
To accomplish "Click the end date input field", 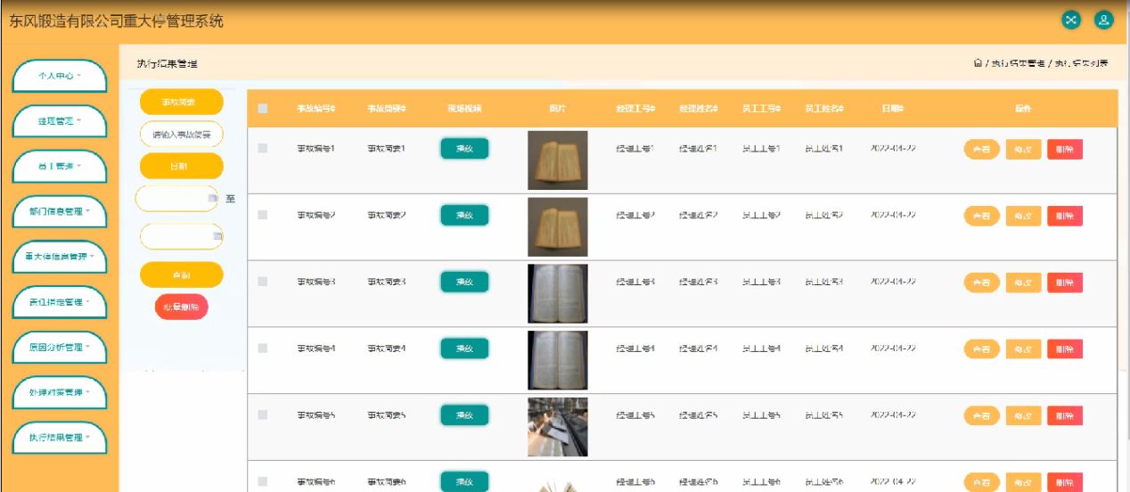I will point(182,236).
